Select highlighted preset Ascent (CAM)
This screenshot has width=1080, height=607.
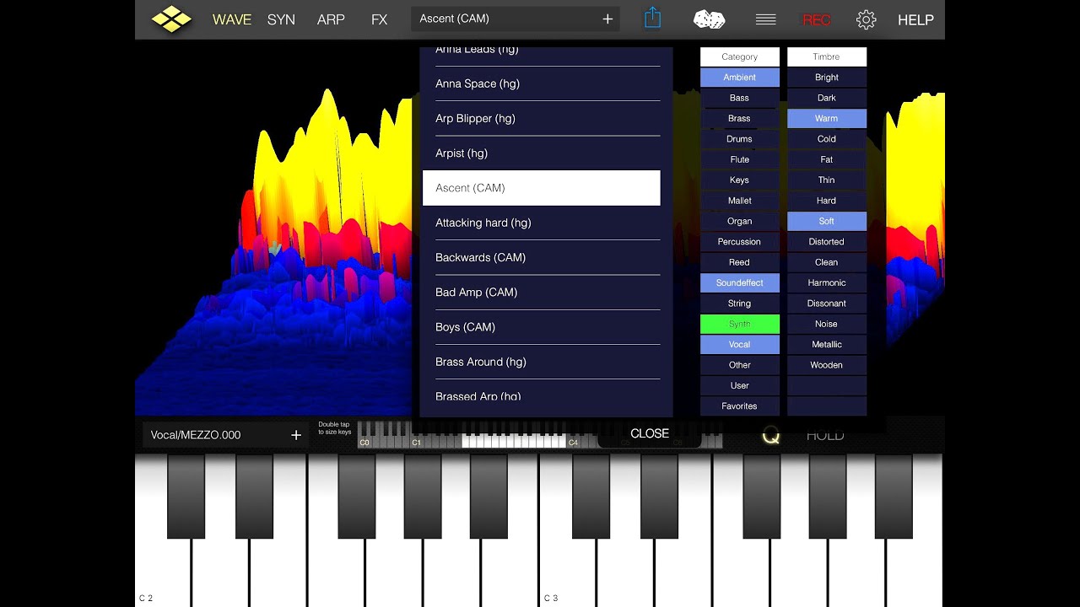pyautogui.click(x=541, y=188)
